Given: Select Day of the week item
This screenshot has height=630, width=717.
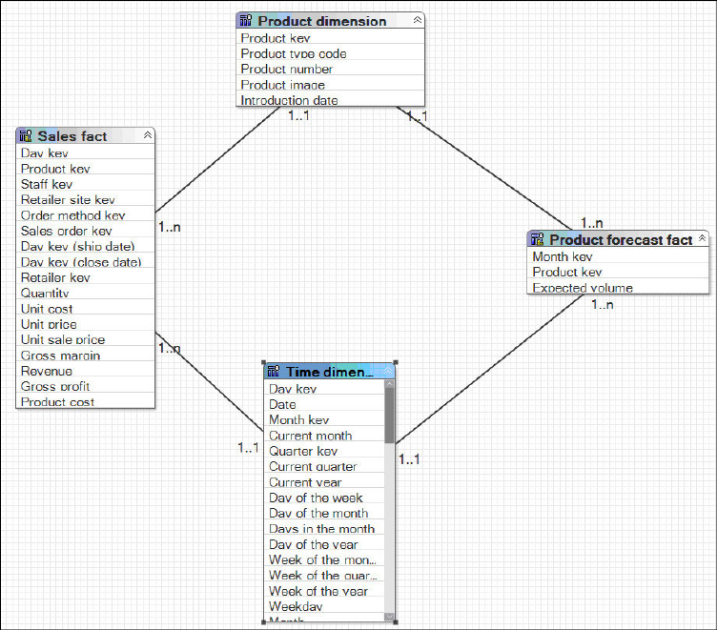Looking at the screenshot, I should 325,498.
